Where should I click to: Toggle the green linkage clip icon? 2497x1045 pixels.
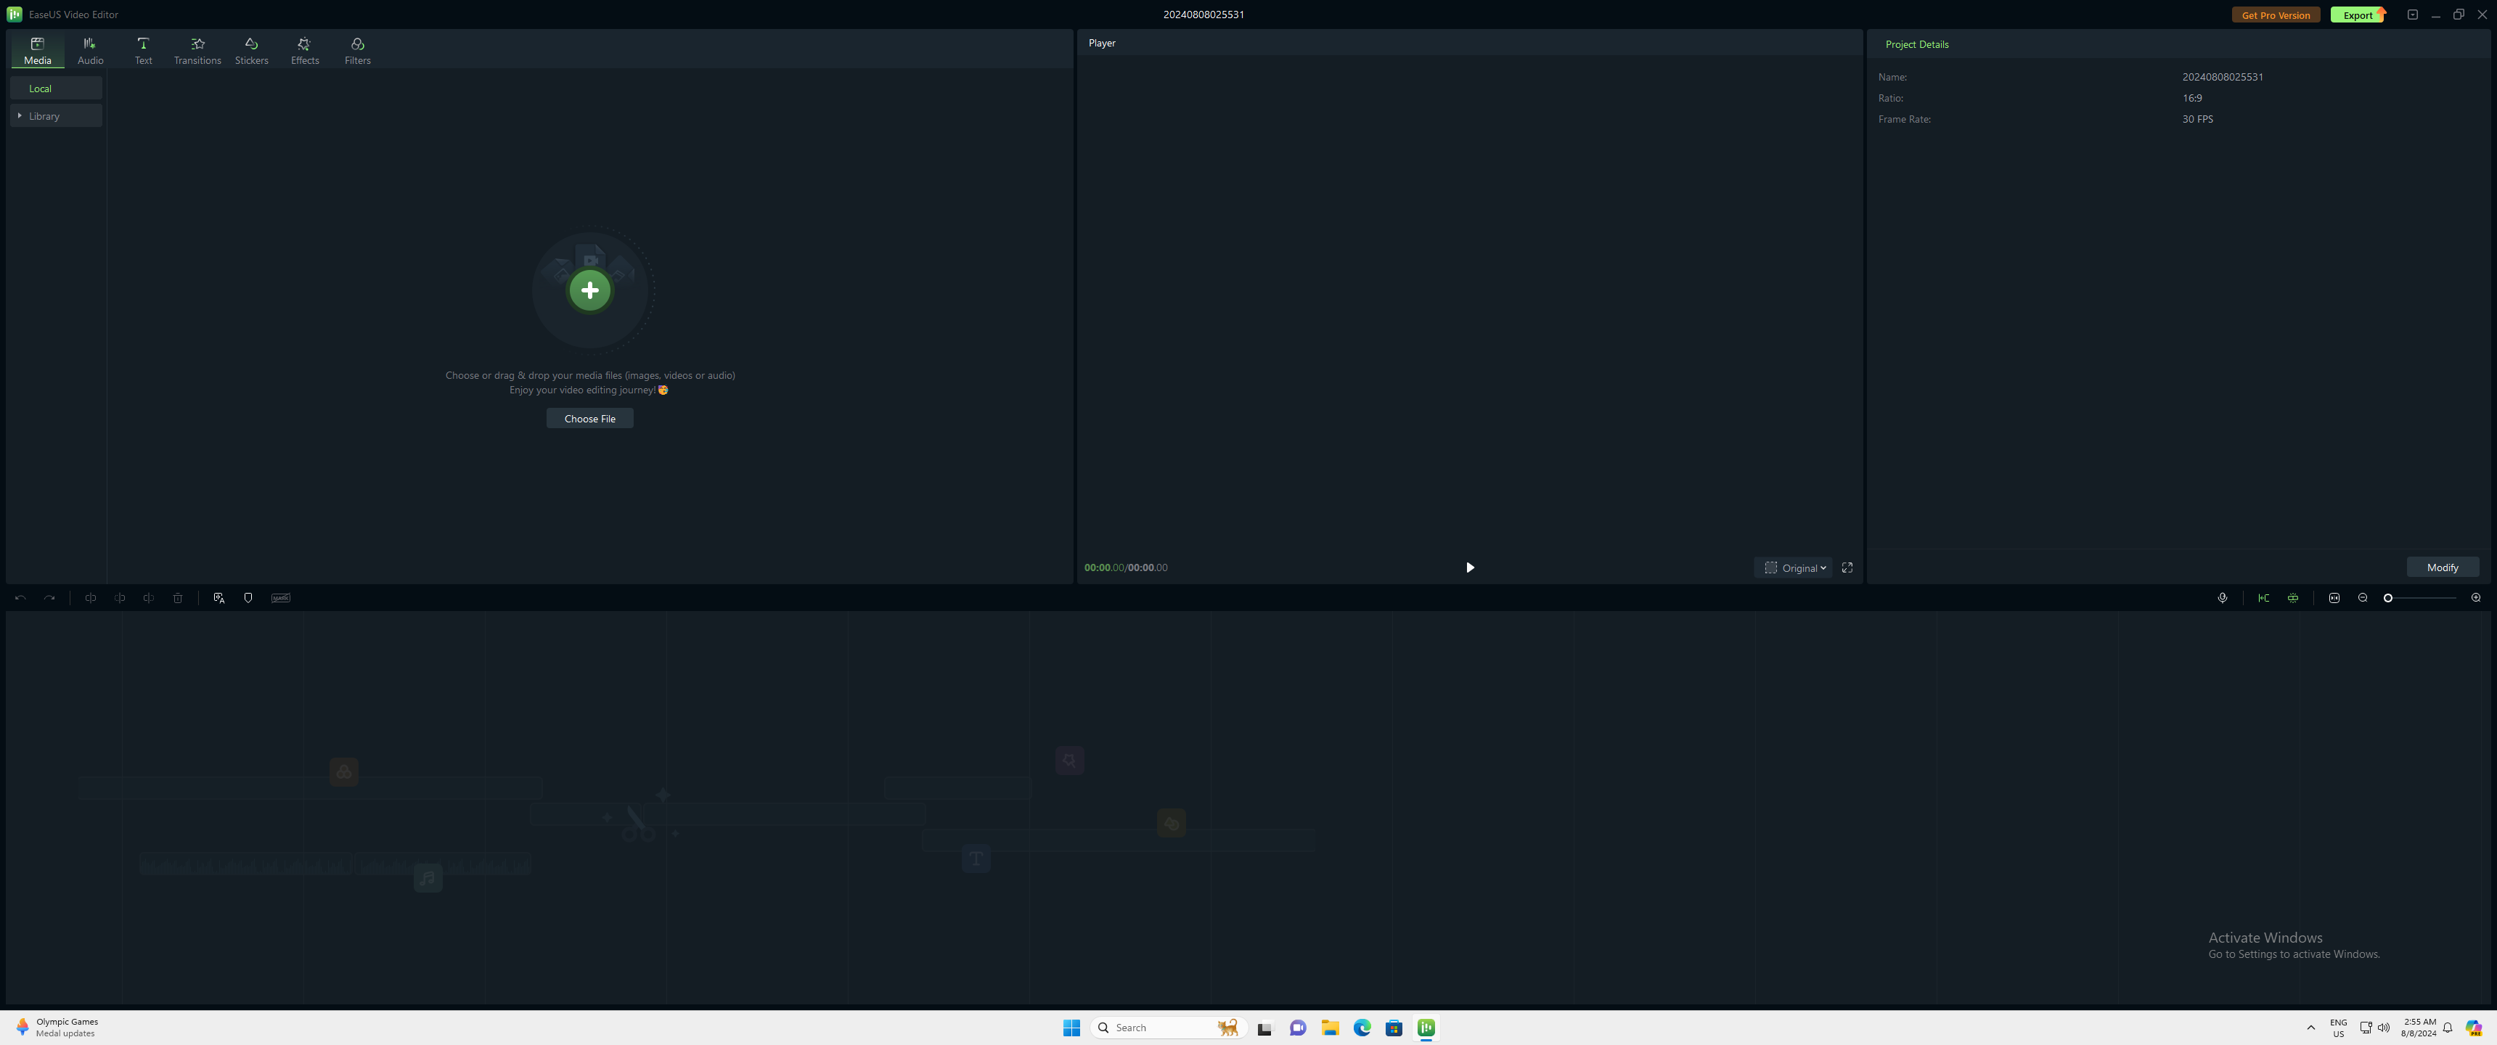click(2292, 598)
